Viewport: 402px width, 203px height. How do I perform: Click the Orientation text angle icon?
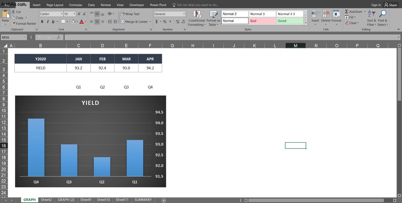pyautogui.click(x=110, y=14)
